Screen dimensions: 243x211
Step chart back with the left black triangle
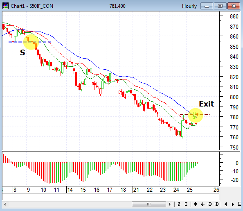(226, 204)
